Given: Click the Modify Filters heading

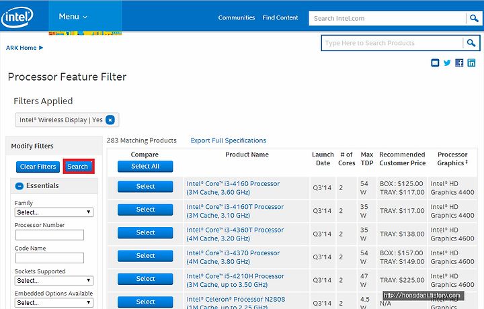Looking at the screenshot, I should click(32, 146).
